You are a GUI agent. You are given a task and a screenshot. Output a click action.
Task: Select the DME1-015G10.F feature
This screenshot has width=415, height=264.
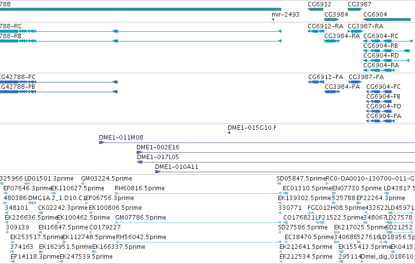tap(252, 128)
